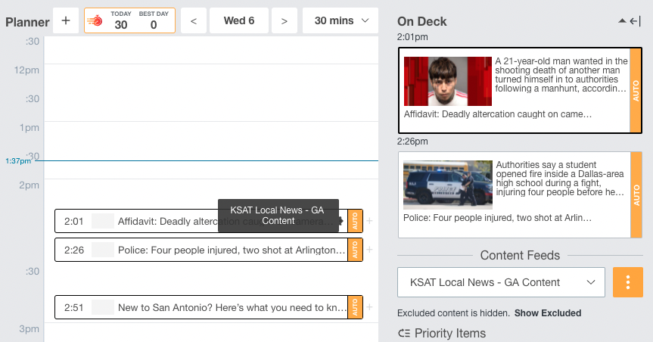
Task: Go to the previous day
Action: click(194, 20)
